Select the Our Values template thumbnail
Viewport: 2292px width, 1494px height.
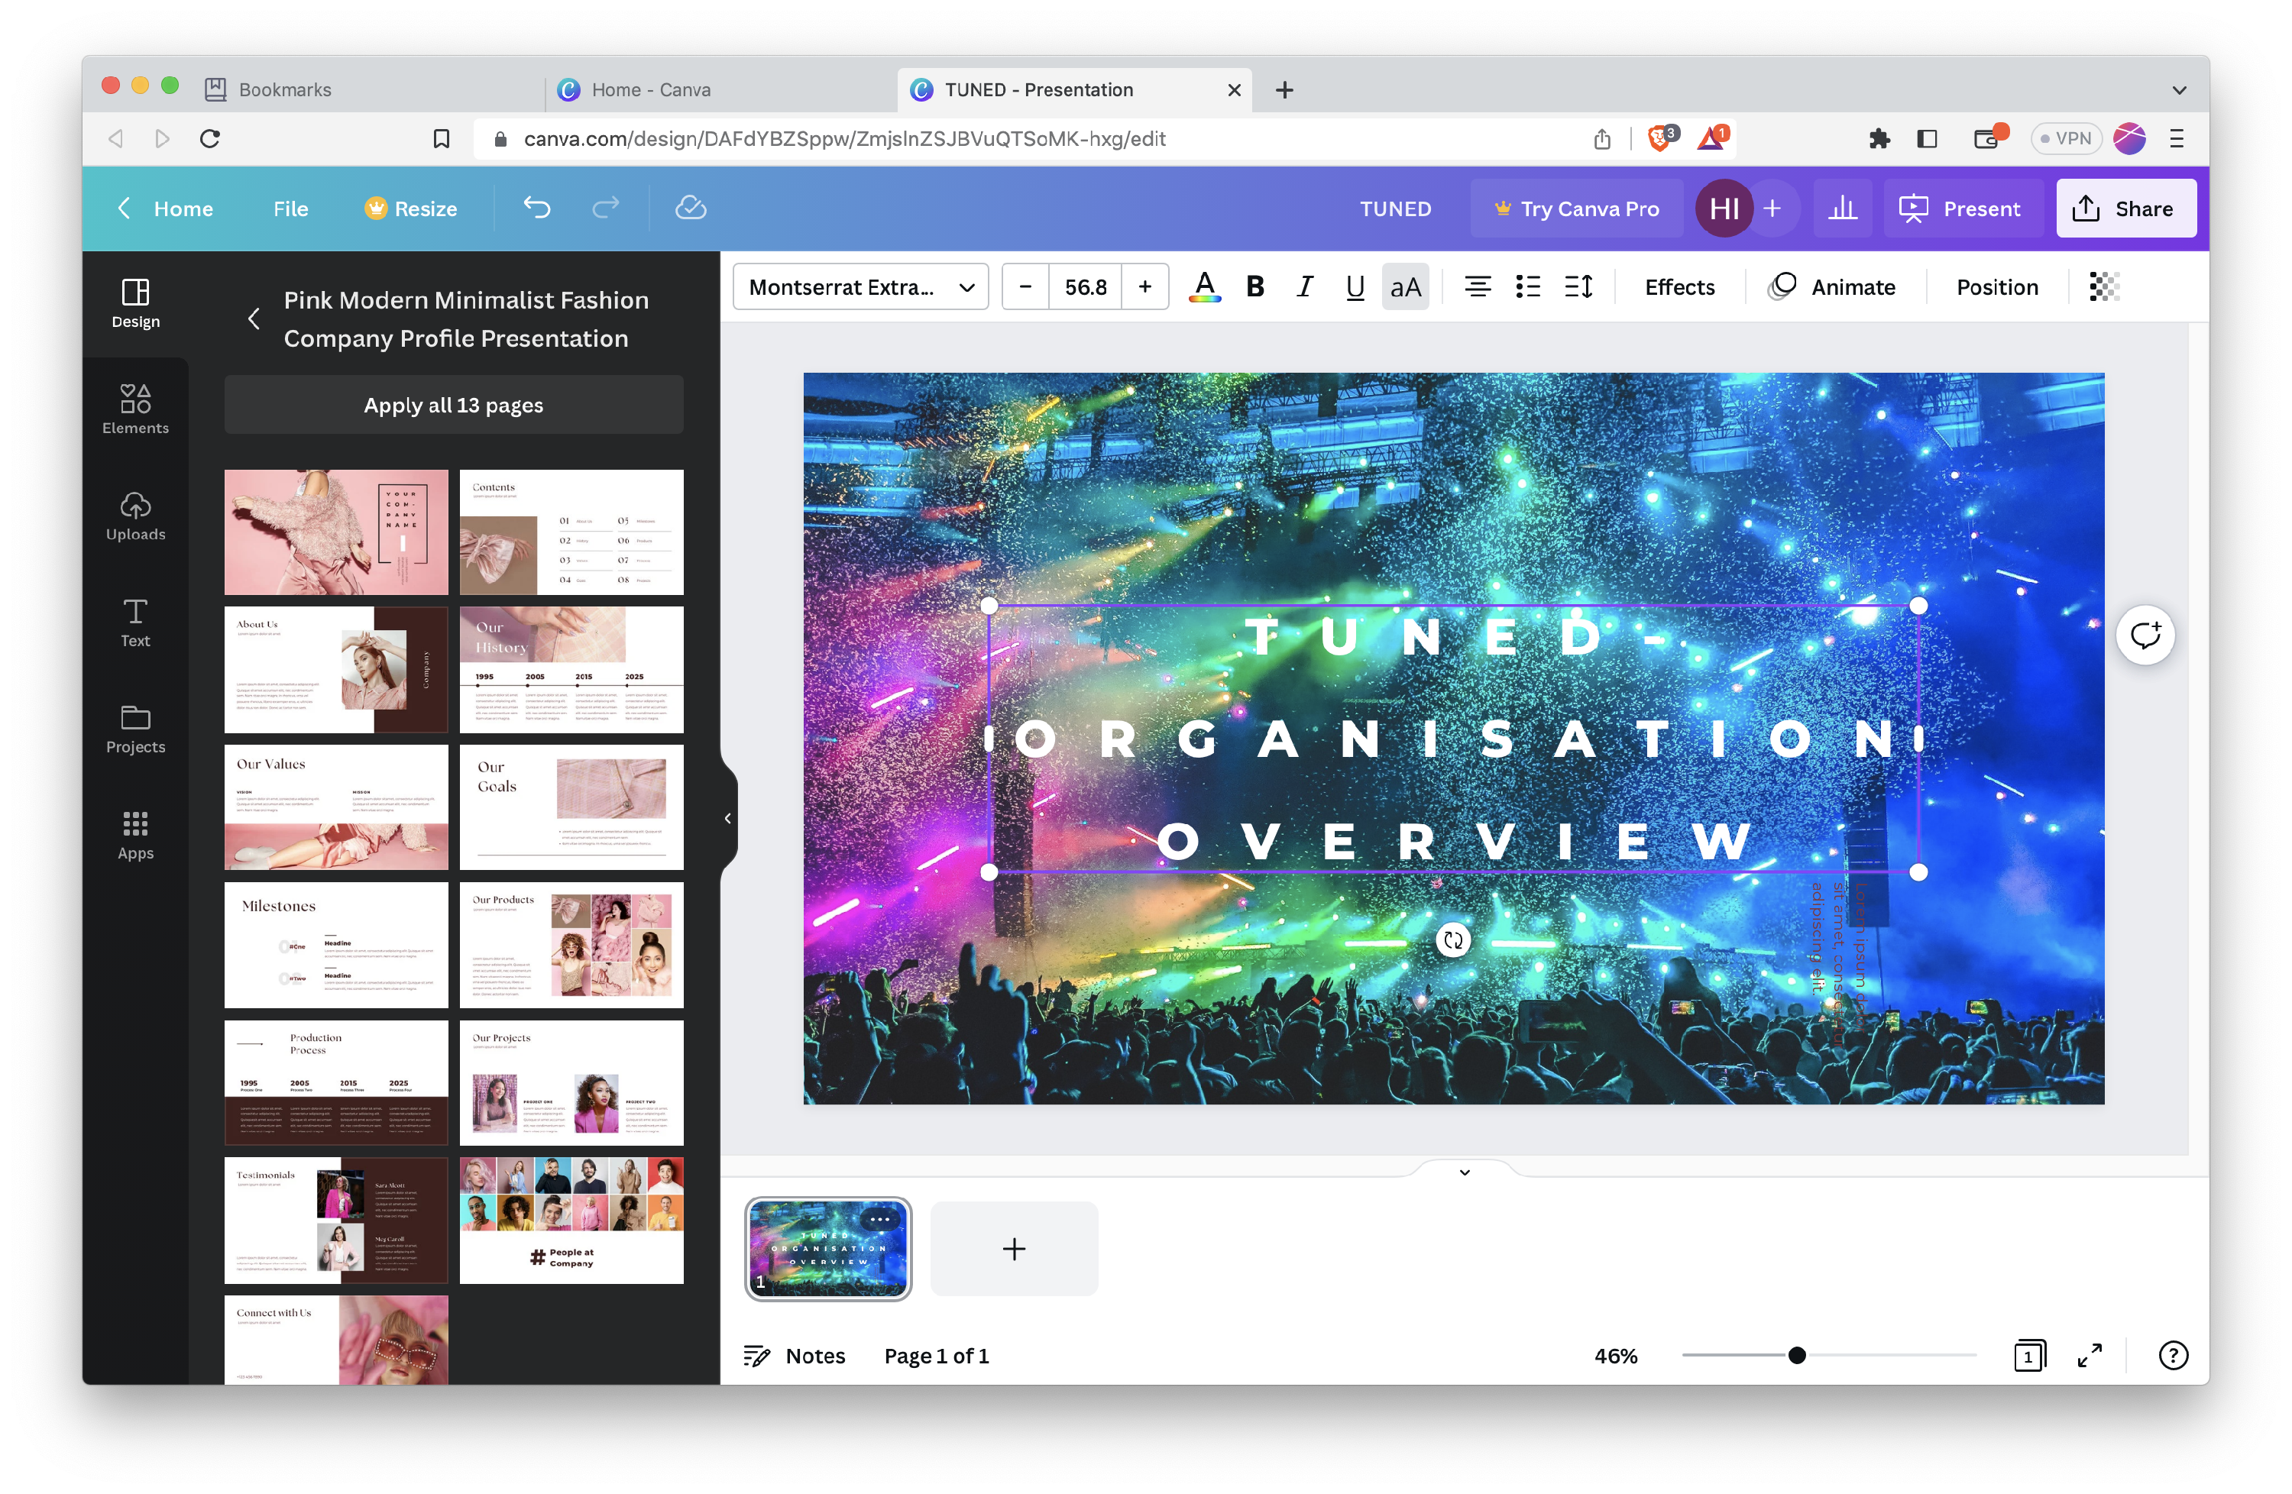point(336,807)
